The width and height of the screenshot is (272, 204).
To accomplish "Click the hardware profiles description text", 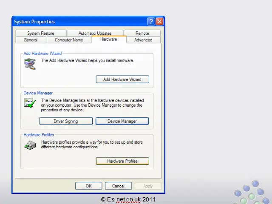I will click(x=92, y=144).
